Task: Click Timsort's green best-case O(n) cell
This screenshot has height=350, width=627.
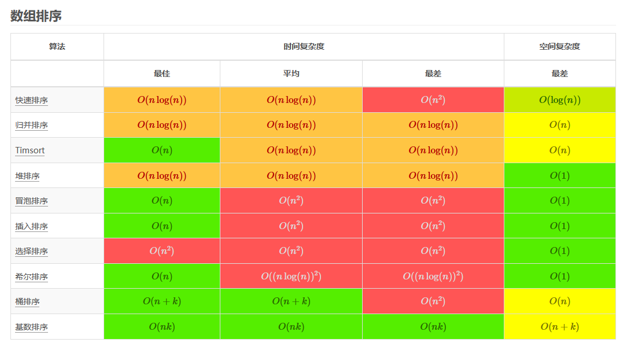Action: pos(162,150)
